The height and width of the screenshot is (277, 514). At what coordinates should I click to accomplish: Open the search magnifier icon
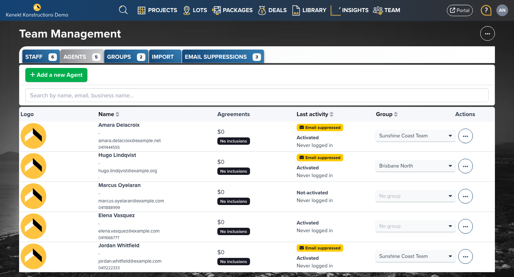coord(123,10)
